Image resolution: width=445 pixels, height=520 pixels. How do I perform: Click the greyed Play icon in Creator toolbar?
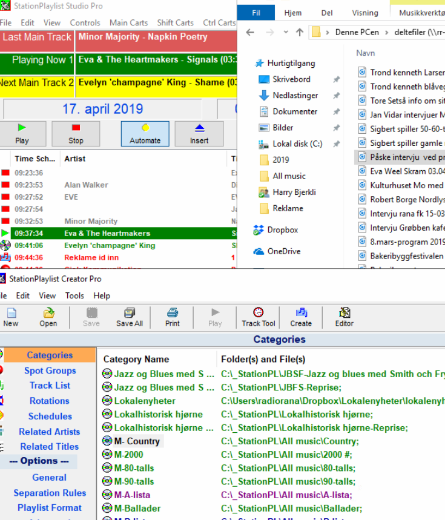click(x=215, y=317)
